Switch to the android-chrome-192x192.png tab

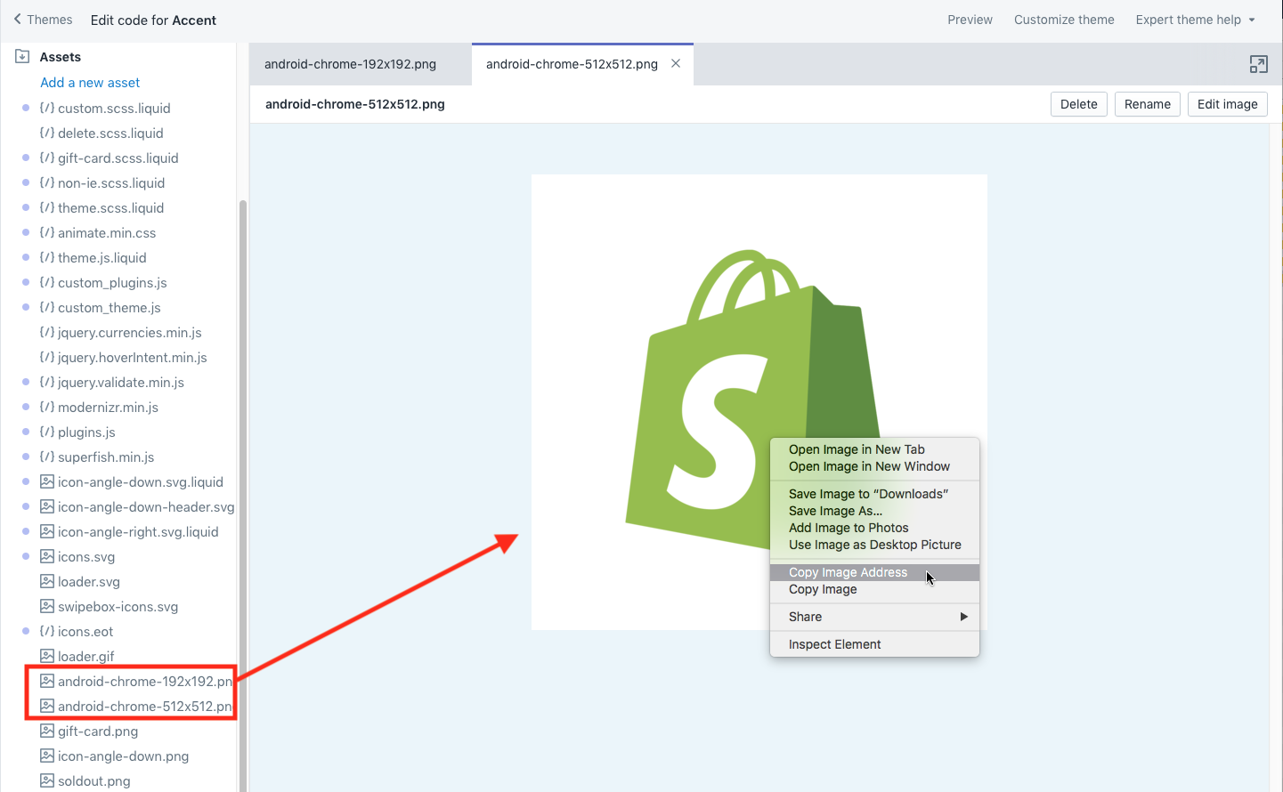click(x=349, y=63)
